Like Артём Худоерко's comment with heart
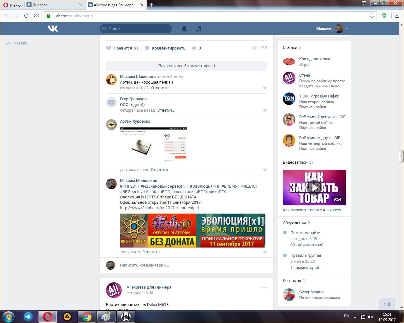Viewport: 404px width, 323px height. click(x=265, y=170)
